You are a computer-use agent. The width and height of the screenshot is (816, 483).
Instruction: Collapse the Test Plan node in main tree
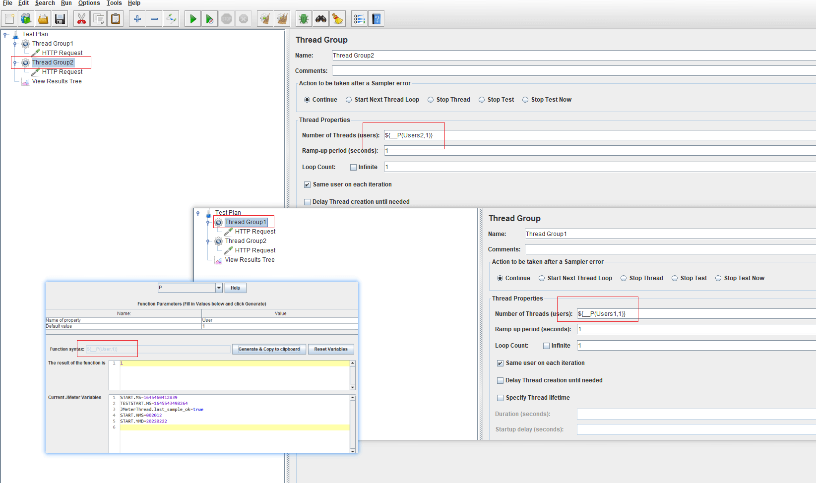pyautogui.click(x=5, y=35)
